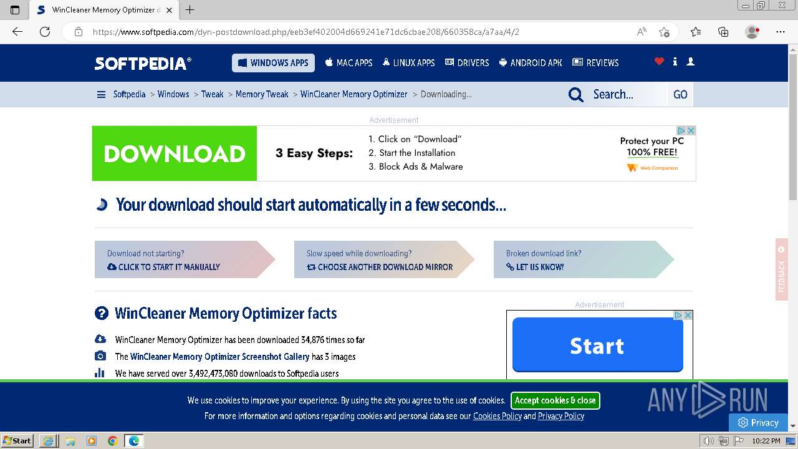Screen dimensions: 798x449
Task: Go to the Memory Tweak breadcrumb link
Action: coord(262,94)
